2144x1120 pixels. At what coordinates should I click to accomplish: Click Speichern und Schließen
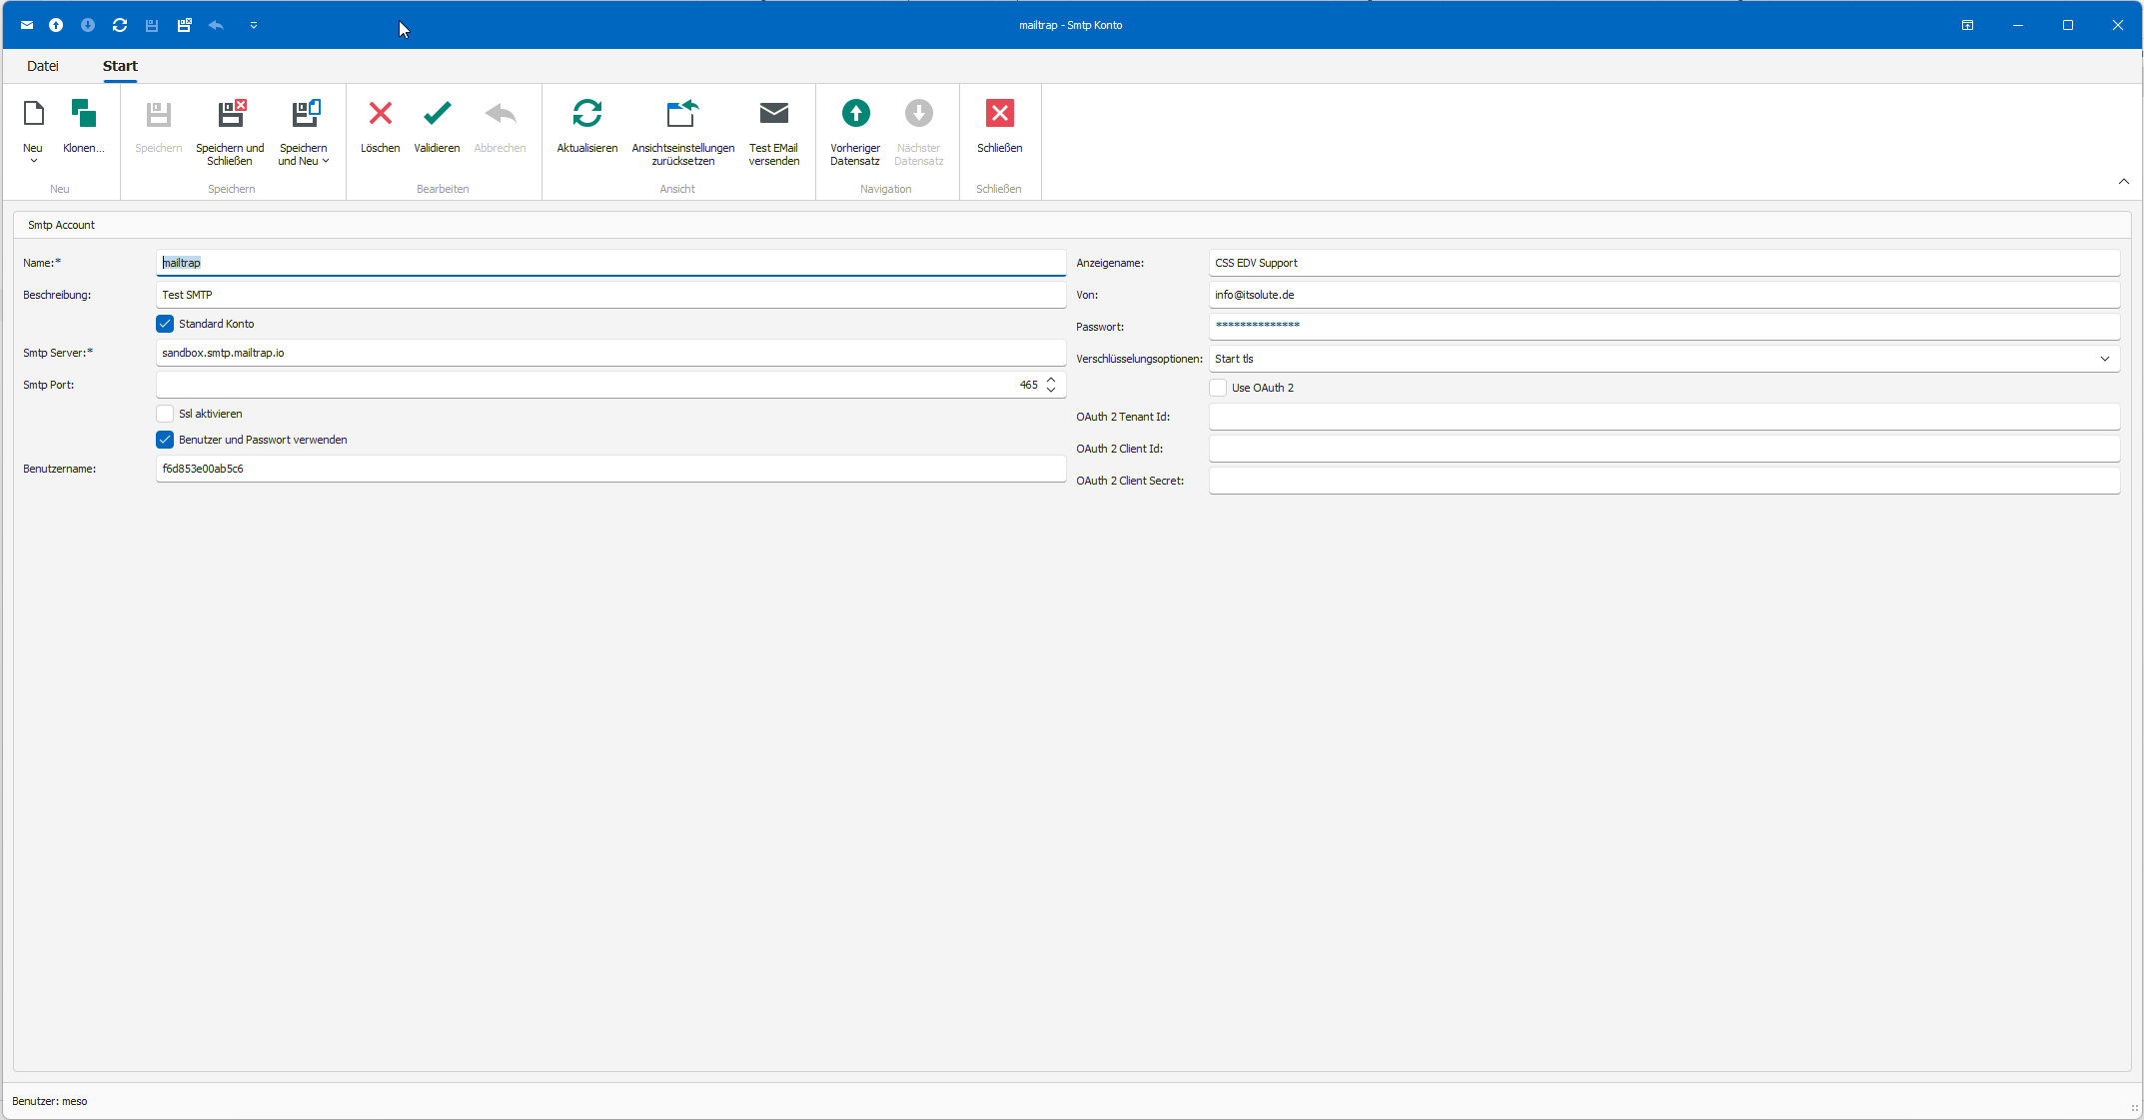click(230, 130)
